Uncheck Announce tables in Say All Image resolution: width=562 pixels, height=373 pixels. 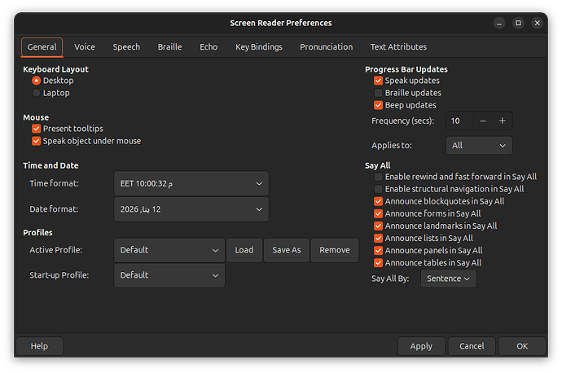pyautogui.click(x=379, y=263)
